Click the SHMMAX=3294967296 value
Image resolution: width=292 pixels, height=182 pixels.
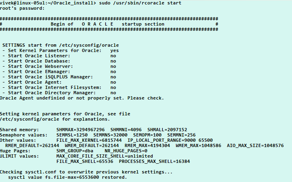tap(80, 130)
